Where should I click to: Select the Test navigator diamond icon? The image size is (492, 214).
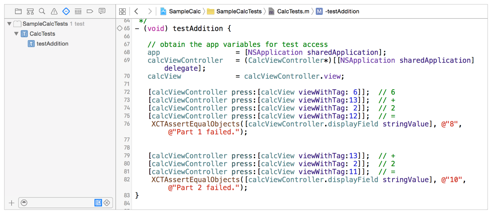pyautogui.click(x=66, y=11)
